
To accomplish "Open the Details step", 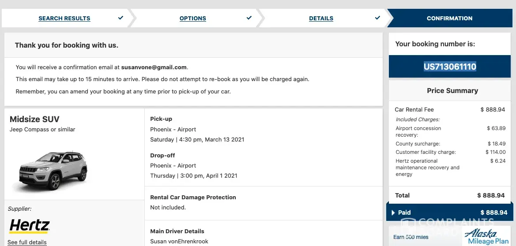I will 321,19.
